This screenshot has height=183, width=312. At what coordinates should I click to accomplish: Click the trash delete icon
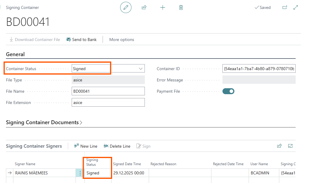(181, 7)
